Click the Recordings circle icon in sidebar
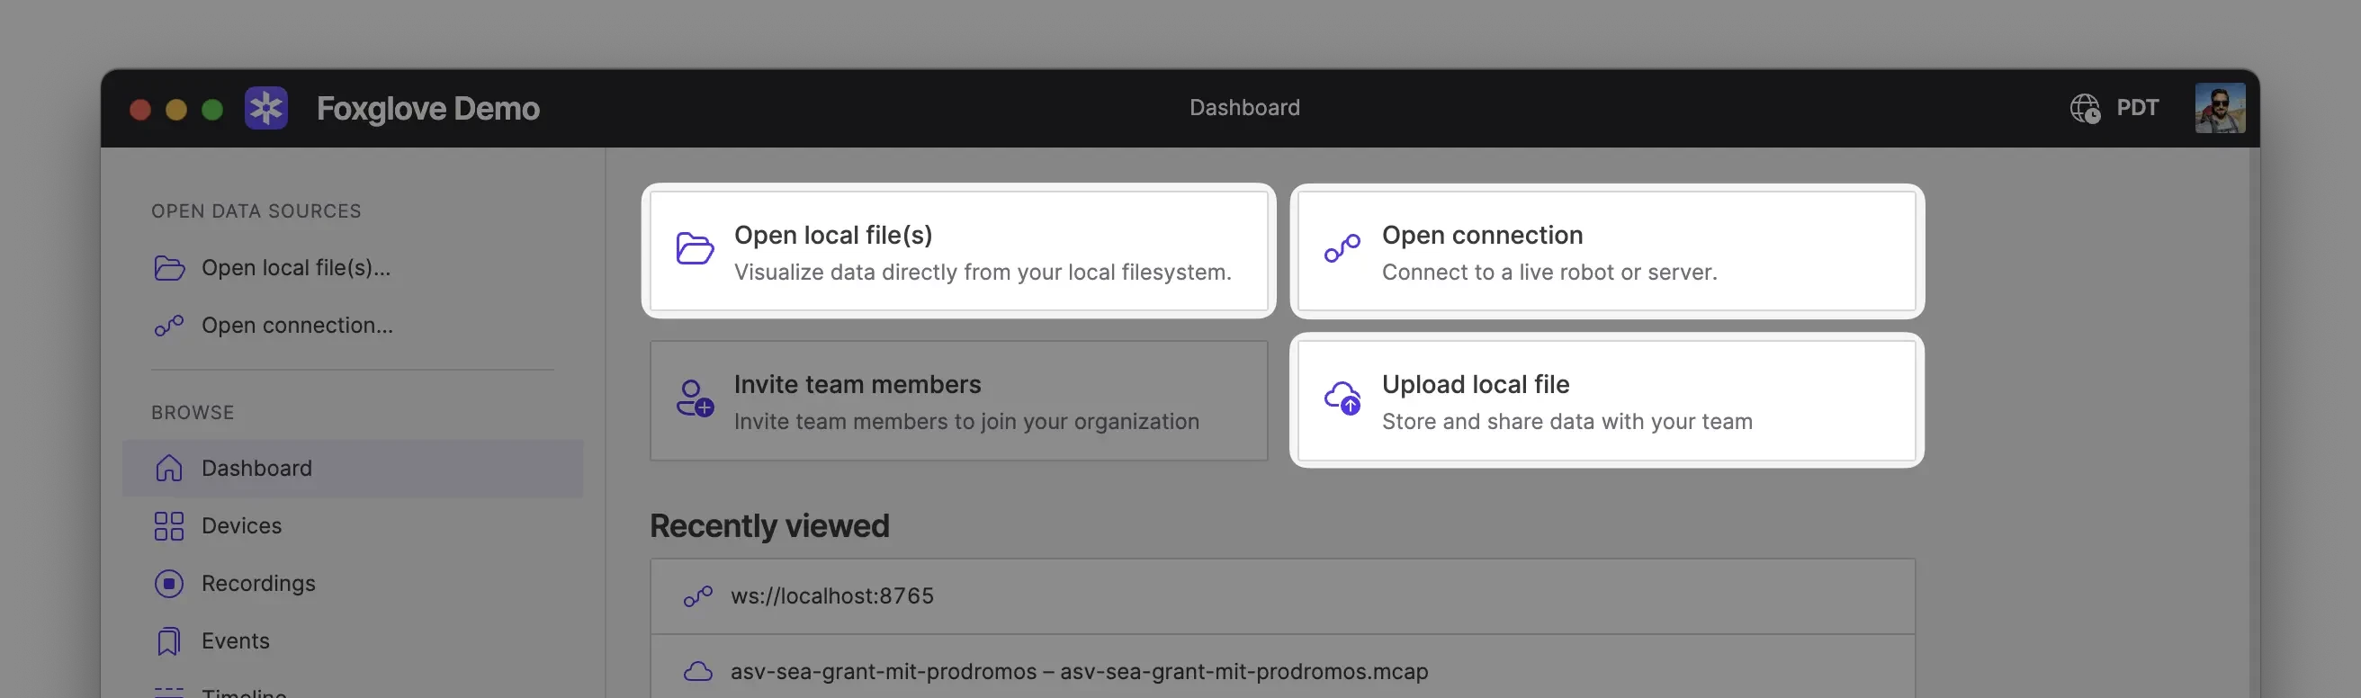The height and width of the screenshot is (698, 2361). tap(168, 584)
